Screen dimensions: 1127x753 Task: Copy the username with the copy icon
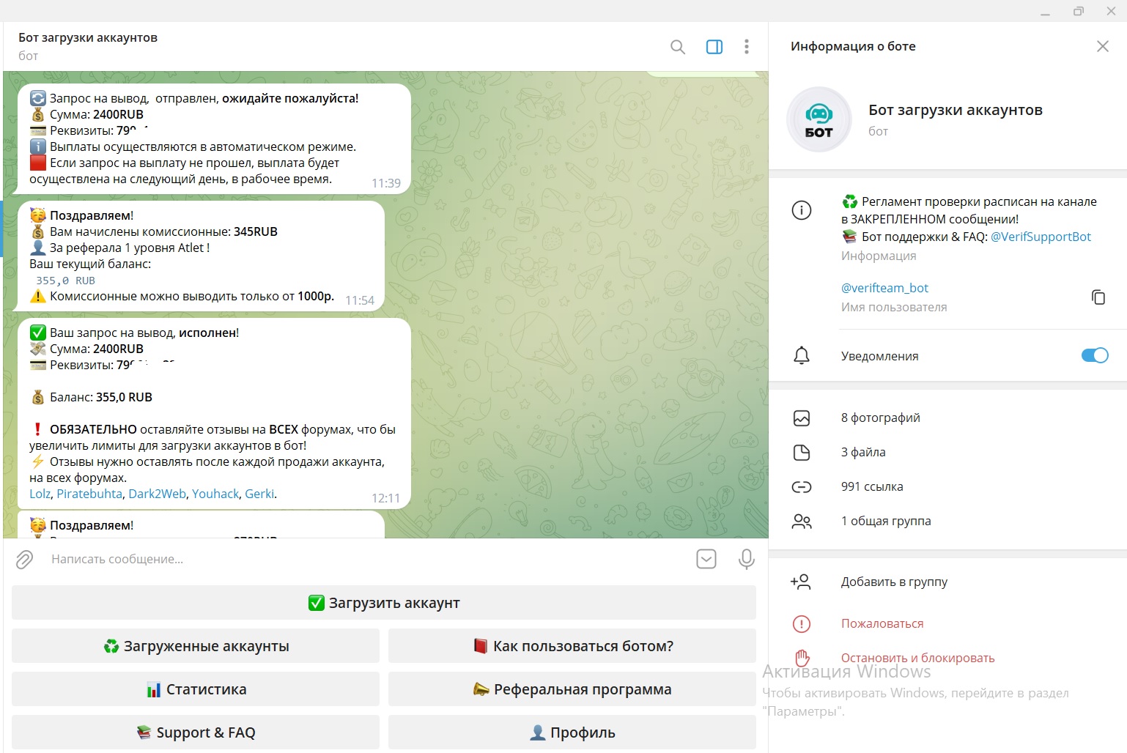point(1098,297)
